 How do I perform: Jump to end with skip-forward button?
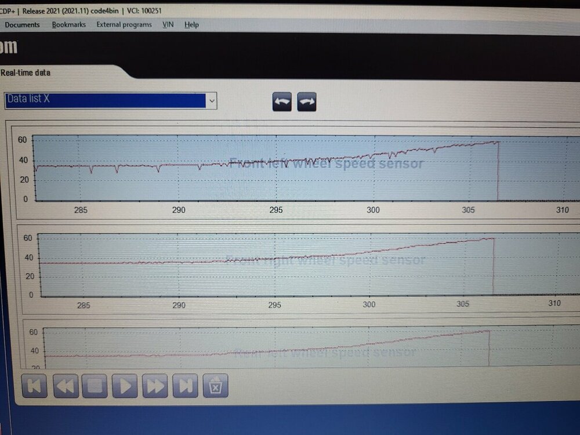tap(185, 386)
